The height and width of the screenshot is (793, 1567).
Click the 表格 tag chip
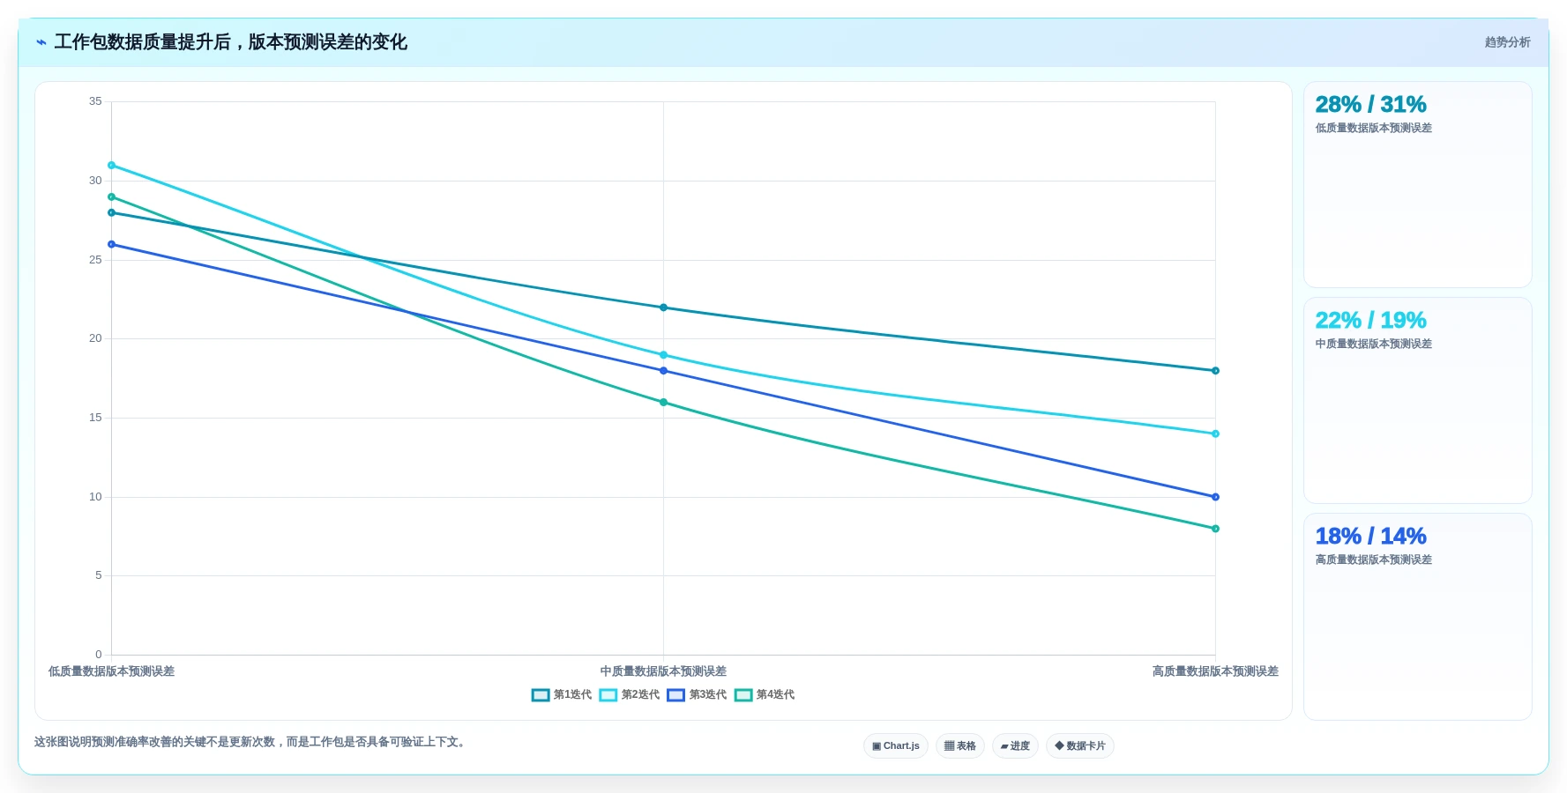pyautogui.click(x=960, y=746)
